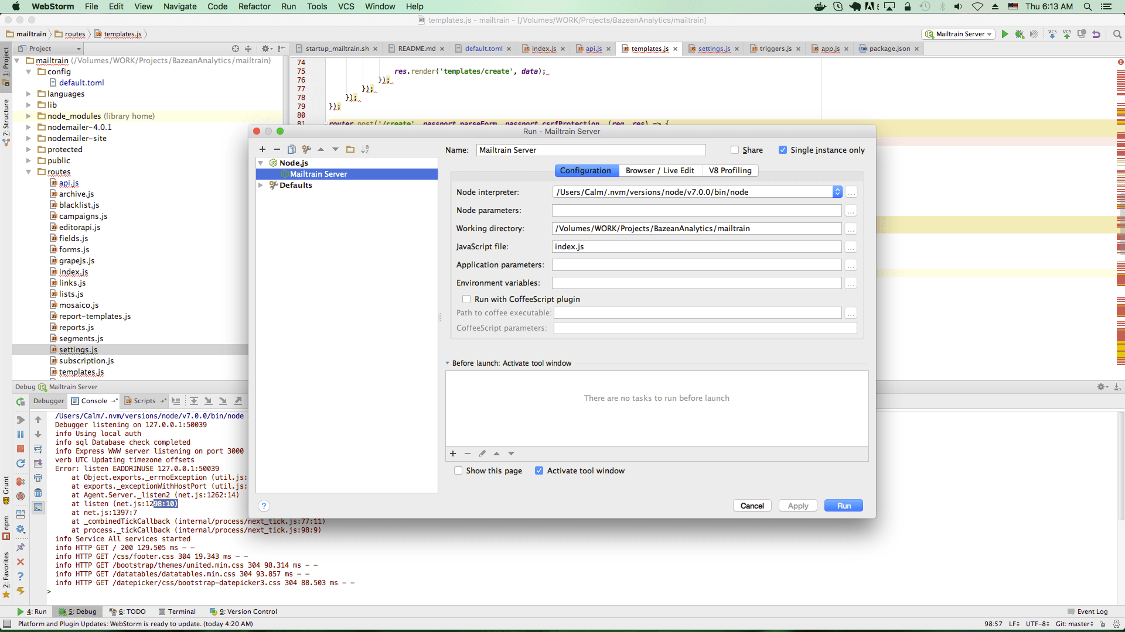The image size is (1125, 632).
Task: Enable the Share checkbox
Action: tap(735, 150)
